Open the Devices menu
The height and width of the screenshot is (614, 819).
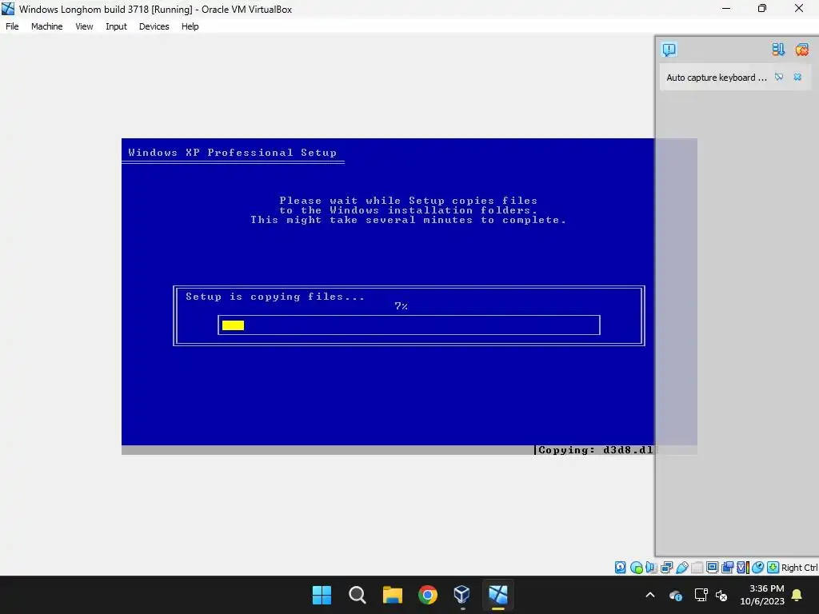(x=154, y=26)
